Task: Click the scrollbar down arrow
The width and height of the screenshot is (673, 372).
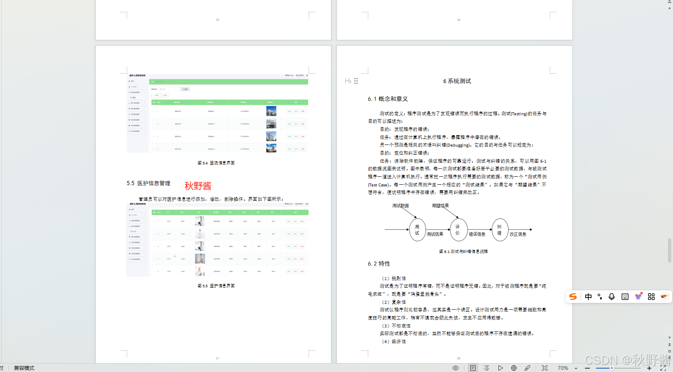Action: (x=670, y=338)
